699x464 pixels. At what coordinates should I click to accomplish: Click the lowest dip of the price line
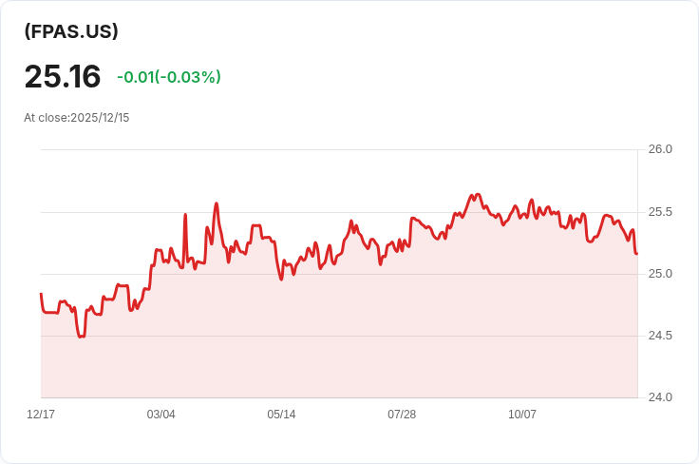tap(82, 337)
